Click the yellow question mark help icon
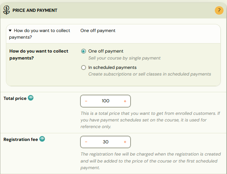Image resolution: width=227 pixels, height=174 pixels. [219, 10]
